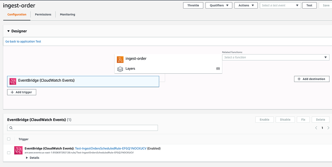Click the Save button

point(326,5)
